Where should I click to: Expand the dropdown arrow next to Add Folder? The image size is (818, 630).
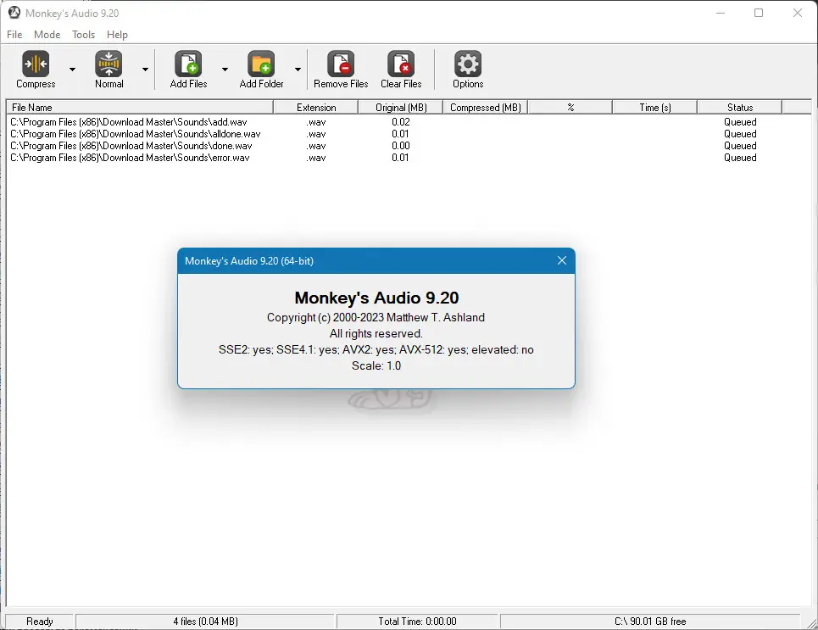pyautogui.click(x=298, y=69)
